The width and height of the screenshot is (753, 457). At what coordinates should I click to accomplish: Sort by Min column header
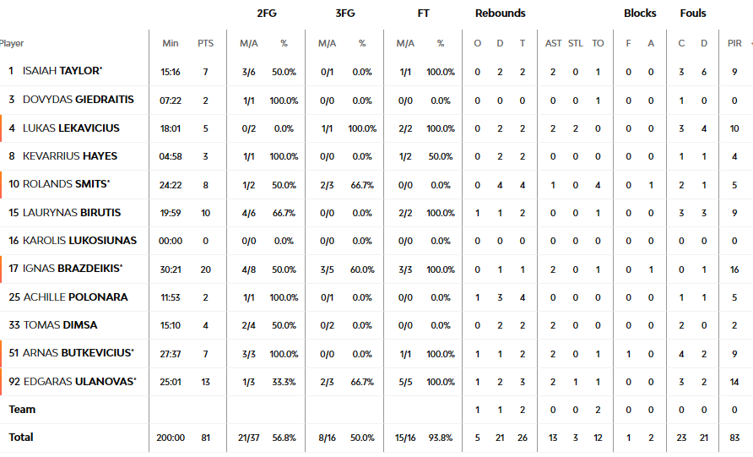coord(171,43)
